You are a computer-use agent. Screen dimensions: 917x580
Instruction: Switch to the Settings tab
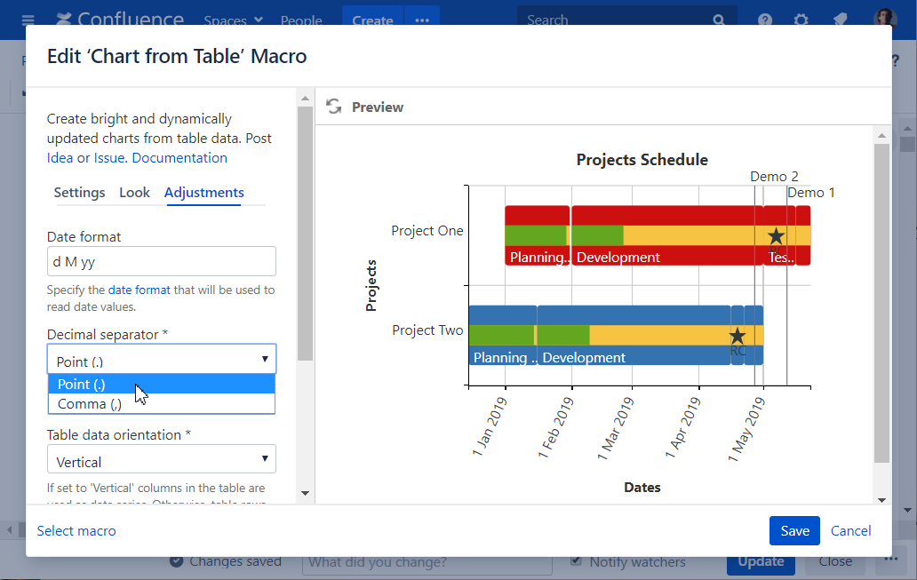click(79, 193)
